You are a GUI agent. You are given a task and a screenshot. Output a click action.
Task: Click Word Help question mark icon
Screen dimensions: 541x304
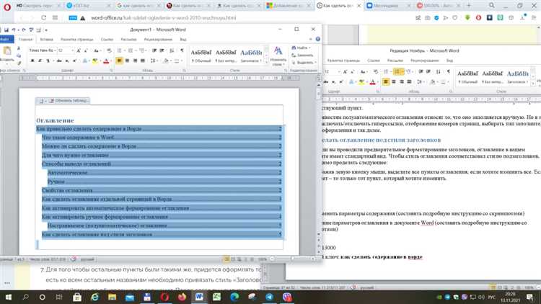[x=318, y=40]
